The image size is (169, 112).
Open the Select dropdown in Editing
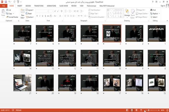click(154, 17)
